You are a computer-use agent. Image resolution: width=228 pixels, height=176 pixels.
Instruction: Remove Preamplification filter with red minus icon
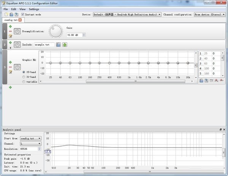click(x=10, y=31)
